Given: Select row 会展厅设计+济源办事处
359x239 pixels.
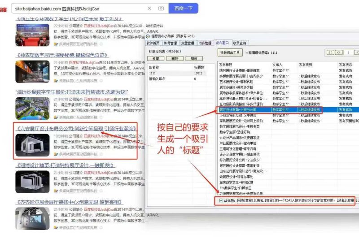Looking at the screenshot, I should pos(289,177).
